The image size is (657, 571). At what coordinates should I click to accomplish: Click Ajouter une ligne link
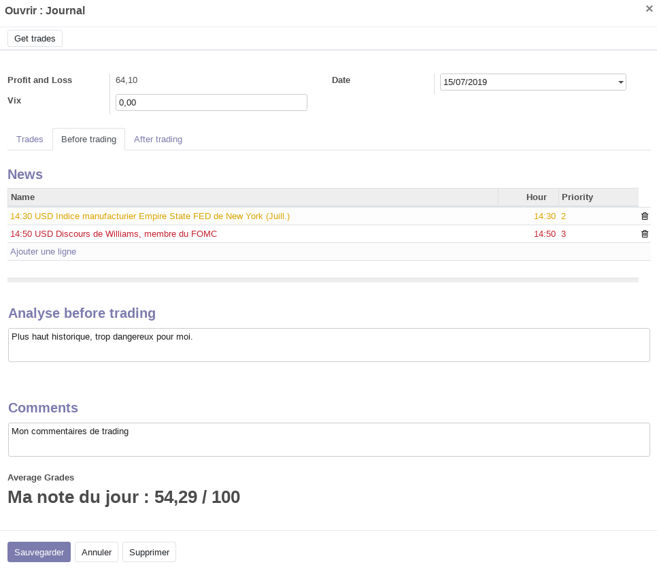[x=43, y=252]
